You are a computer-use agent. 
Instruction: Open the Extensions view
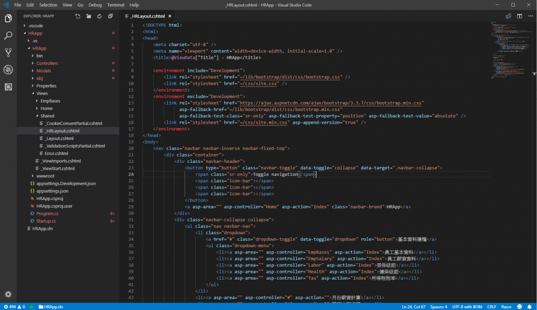click(x=8, y=87)
